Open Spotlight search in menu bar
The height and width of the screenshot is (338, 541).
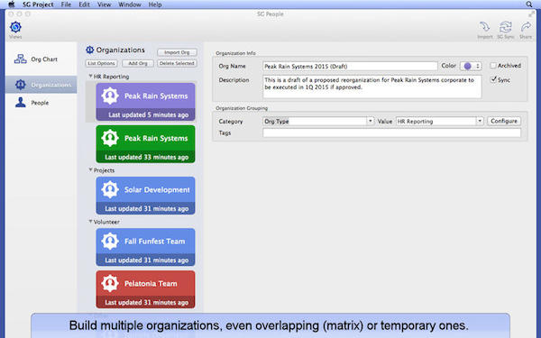click(x=529, y=5)
